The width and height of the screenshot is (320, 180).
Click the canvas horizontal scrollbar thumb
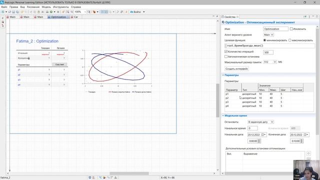[x=129, y=173]
